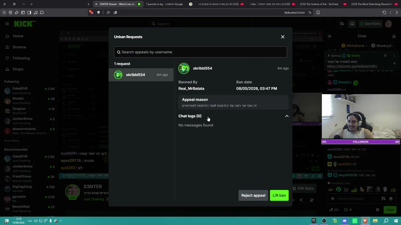The width and height of the screenshot is (401, 225).
Task: Close the Unban Requests dialog
Action: (283, 37)
